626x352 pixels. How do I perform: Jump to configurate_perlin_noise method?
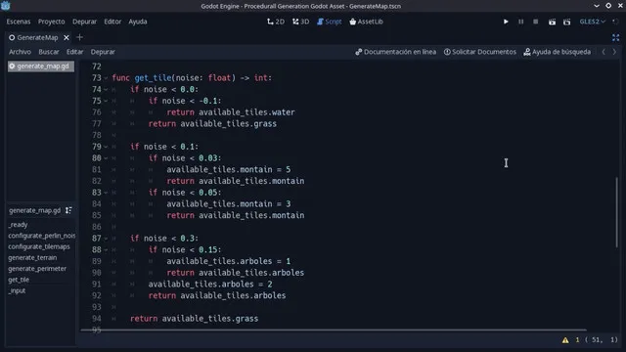[x=41, y=236]
